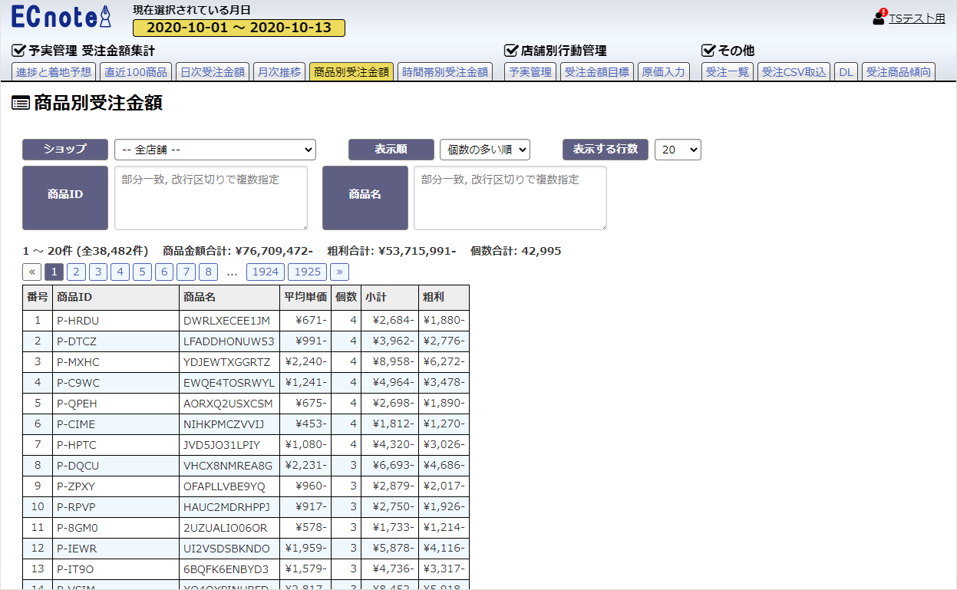The image size is (957, 590).
Task: Jump to page 1925 in pagination
Action: coord(308,272)
